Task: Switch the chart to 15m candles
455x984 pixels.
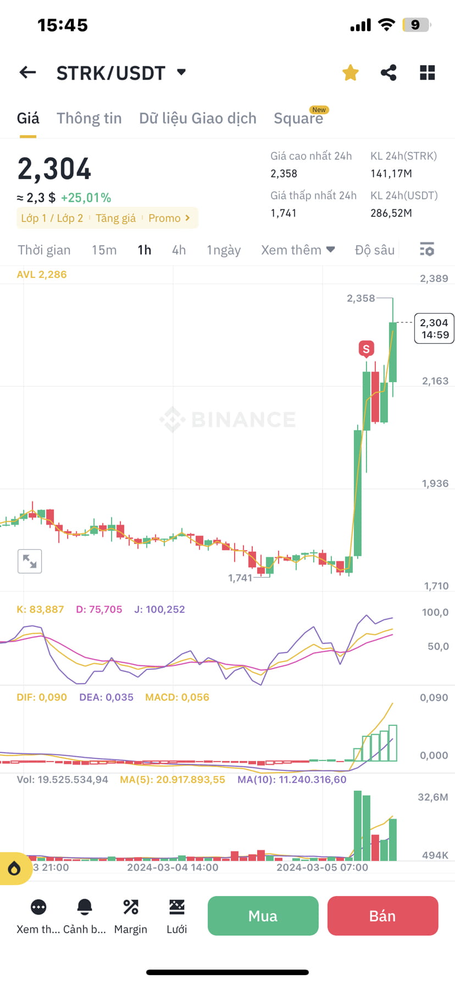Action: click(x=104, y=250)
